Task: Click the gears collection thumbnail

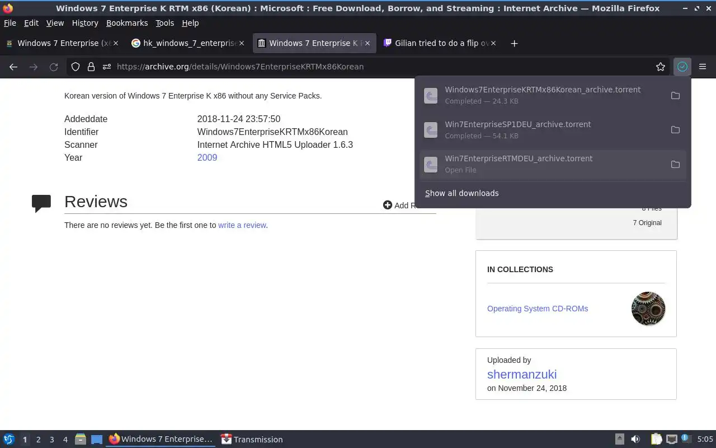Action: pyautogui.click(x=648, y=309)
